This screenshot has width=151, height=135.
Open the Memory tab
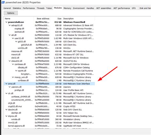click(x=67, y=8)
